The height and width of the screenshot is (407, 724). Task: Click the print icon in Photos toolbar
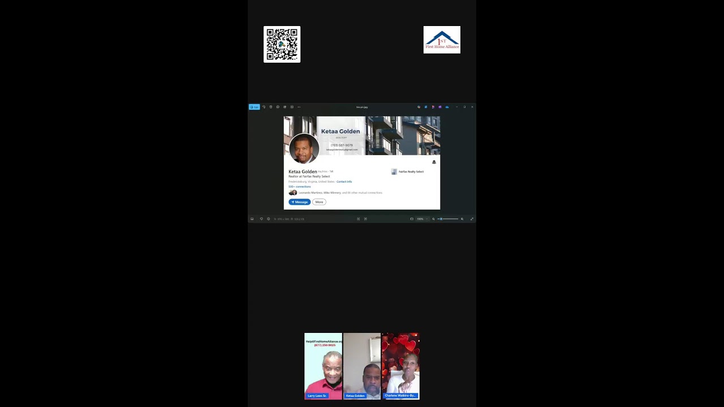278,107
